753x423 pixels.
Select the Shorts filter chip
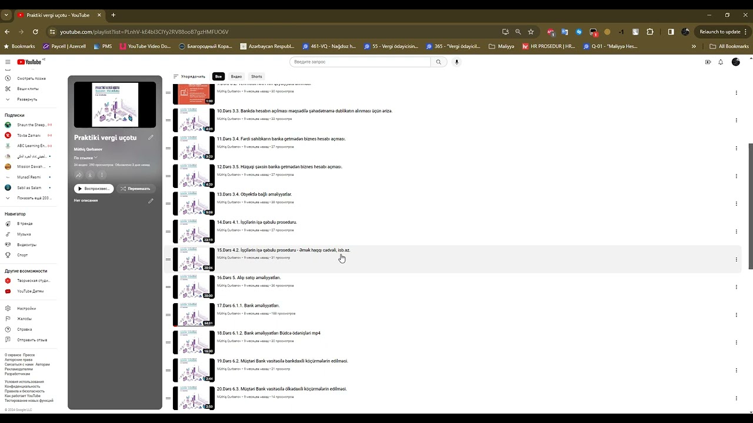click(x=256, y=76)
